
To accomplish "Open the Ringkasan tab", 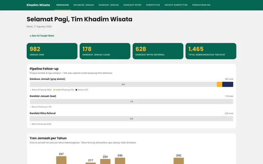I will [x=63, y=5].
